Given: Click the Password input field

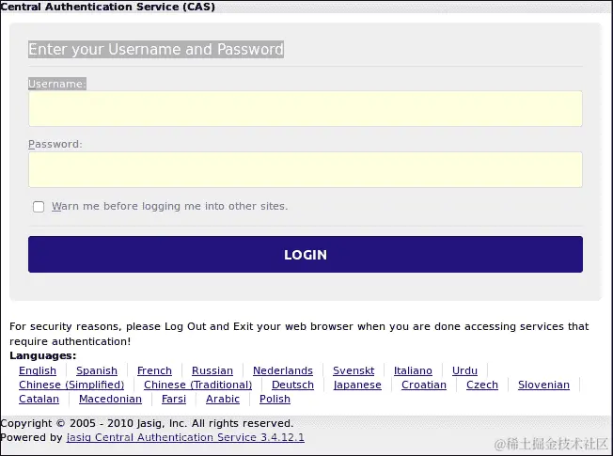Looking at the screenshot, I should [306, 169].
